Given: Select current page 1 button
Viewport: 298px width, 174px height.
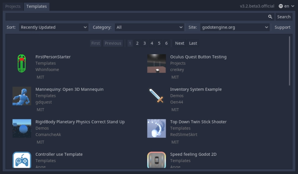Looking at the screenshot, I should click(130, 43).
